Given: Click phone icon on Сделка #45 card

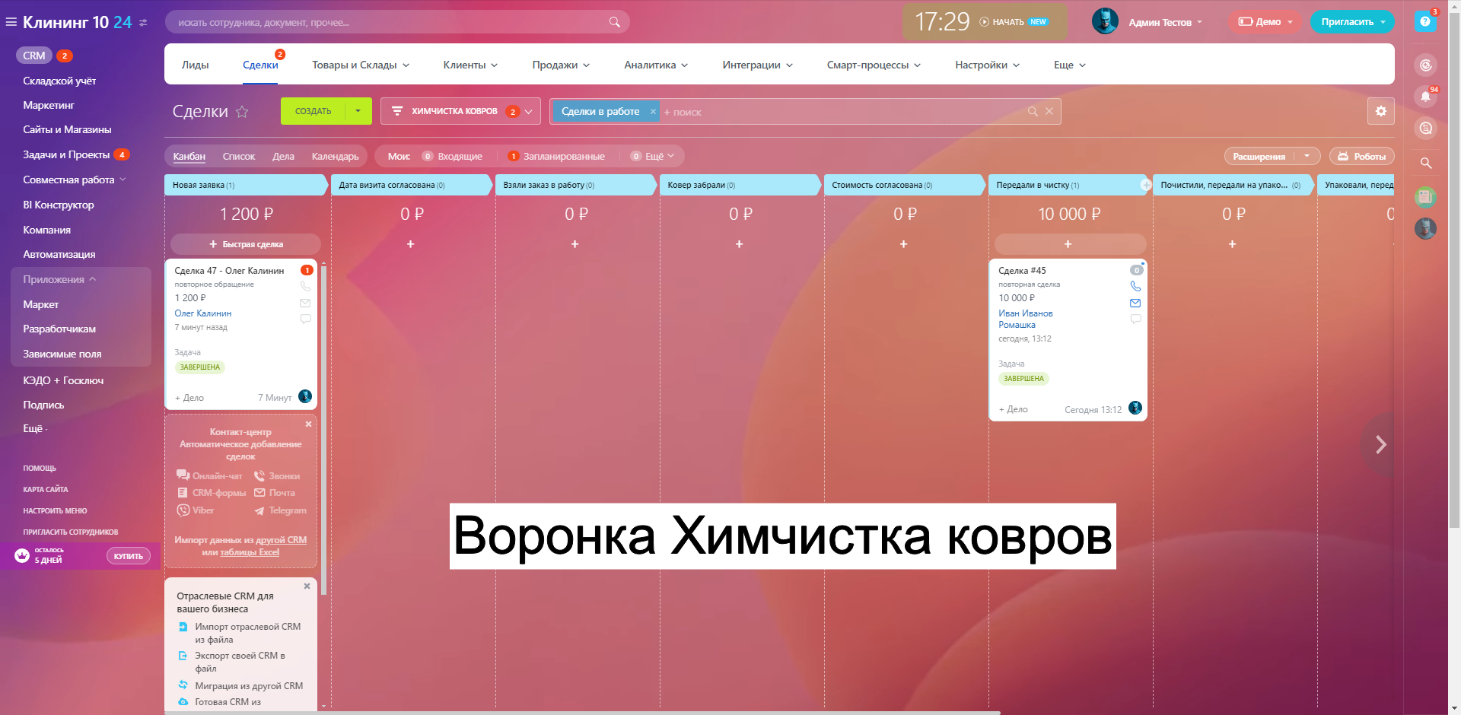Looking at the screenshot, I should click(1135, 287).
